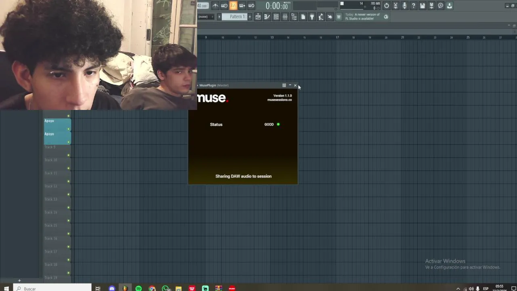Open the Playlist view icon
The height and width of the screenshot is (291, 517).
tap(258, 17)
